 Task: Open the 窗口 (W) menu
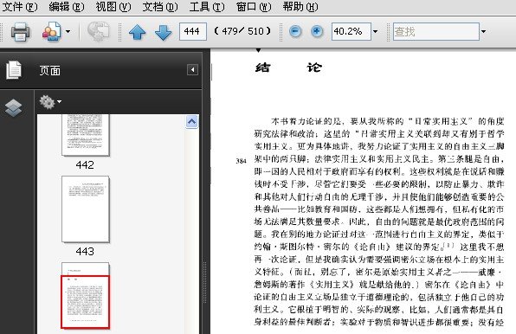click(254, 7)
